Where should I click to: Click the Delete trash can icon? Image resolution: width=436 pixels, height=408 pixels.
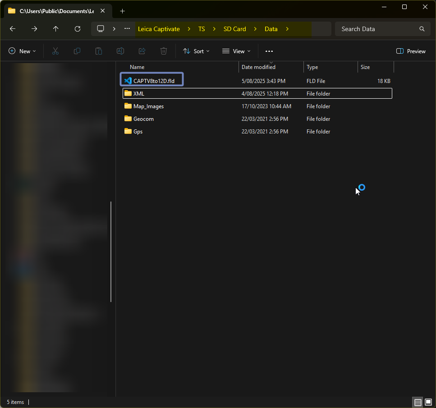pos(164,51)
